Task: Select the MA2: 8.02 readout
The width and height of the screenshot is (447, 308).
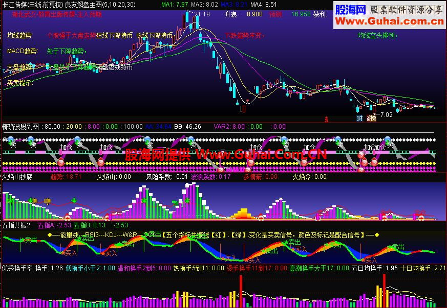Action: tap(204, 4)
